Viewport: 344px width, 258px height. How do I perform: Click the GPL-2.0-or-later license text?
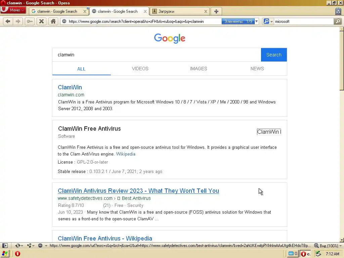pos(92,162)
